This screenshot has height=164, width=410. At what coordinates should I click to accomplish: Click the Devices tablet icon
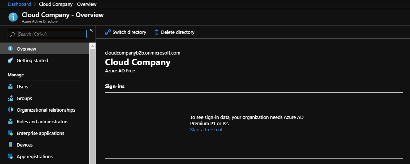tap(11, 145)
